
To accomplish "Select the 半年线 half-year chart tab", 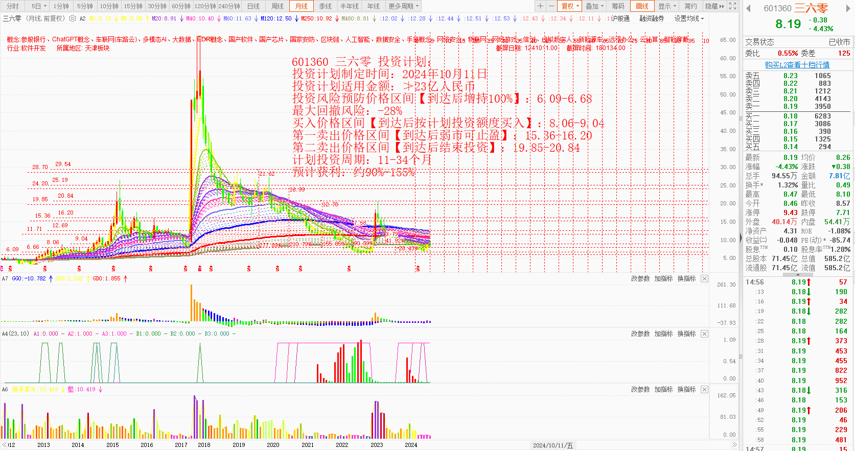I will click(x=349, y=6).
